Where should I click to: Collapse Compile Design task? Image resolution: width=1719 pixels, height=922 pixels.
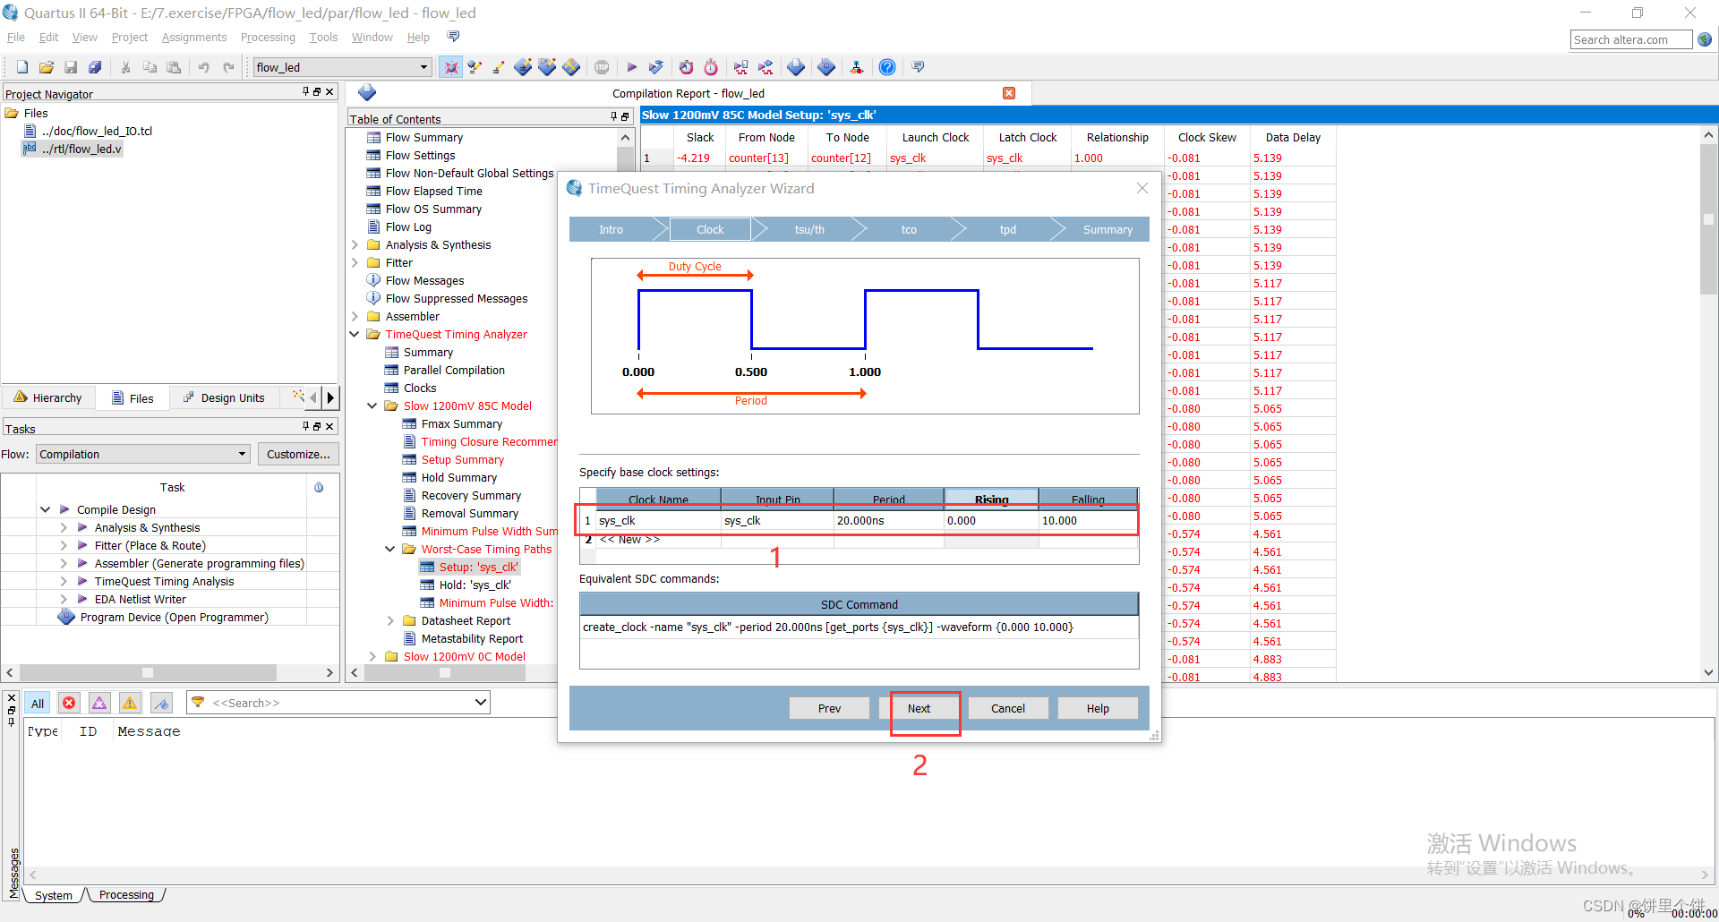click(46, 509)
